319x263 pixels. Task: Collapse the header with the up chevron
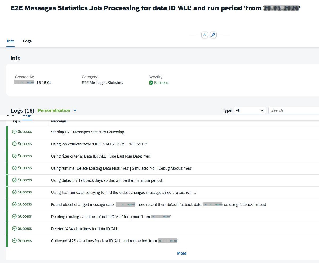pos(204,35)
